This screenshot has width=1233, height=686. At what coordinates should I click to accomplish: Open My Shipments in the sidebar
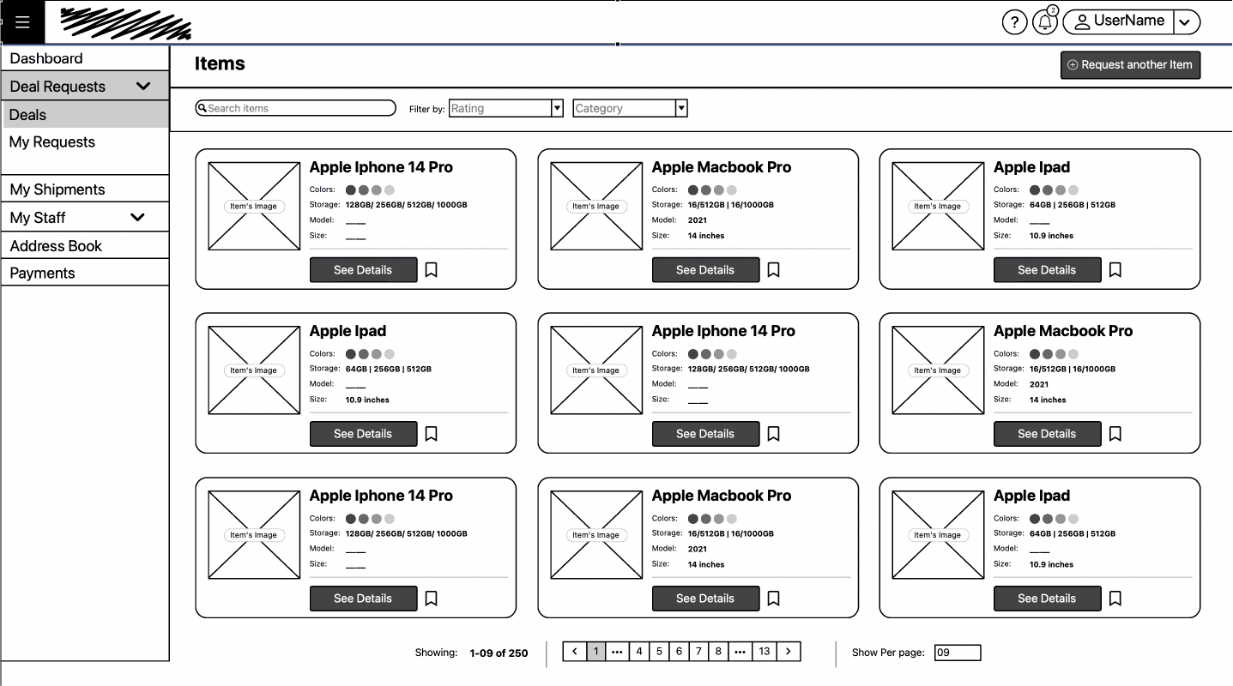click(x=57, y=190)
